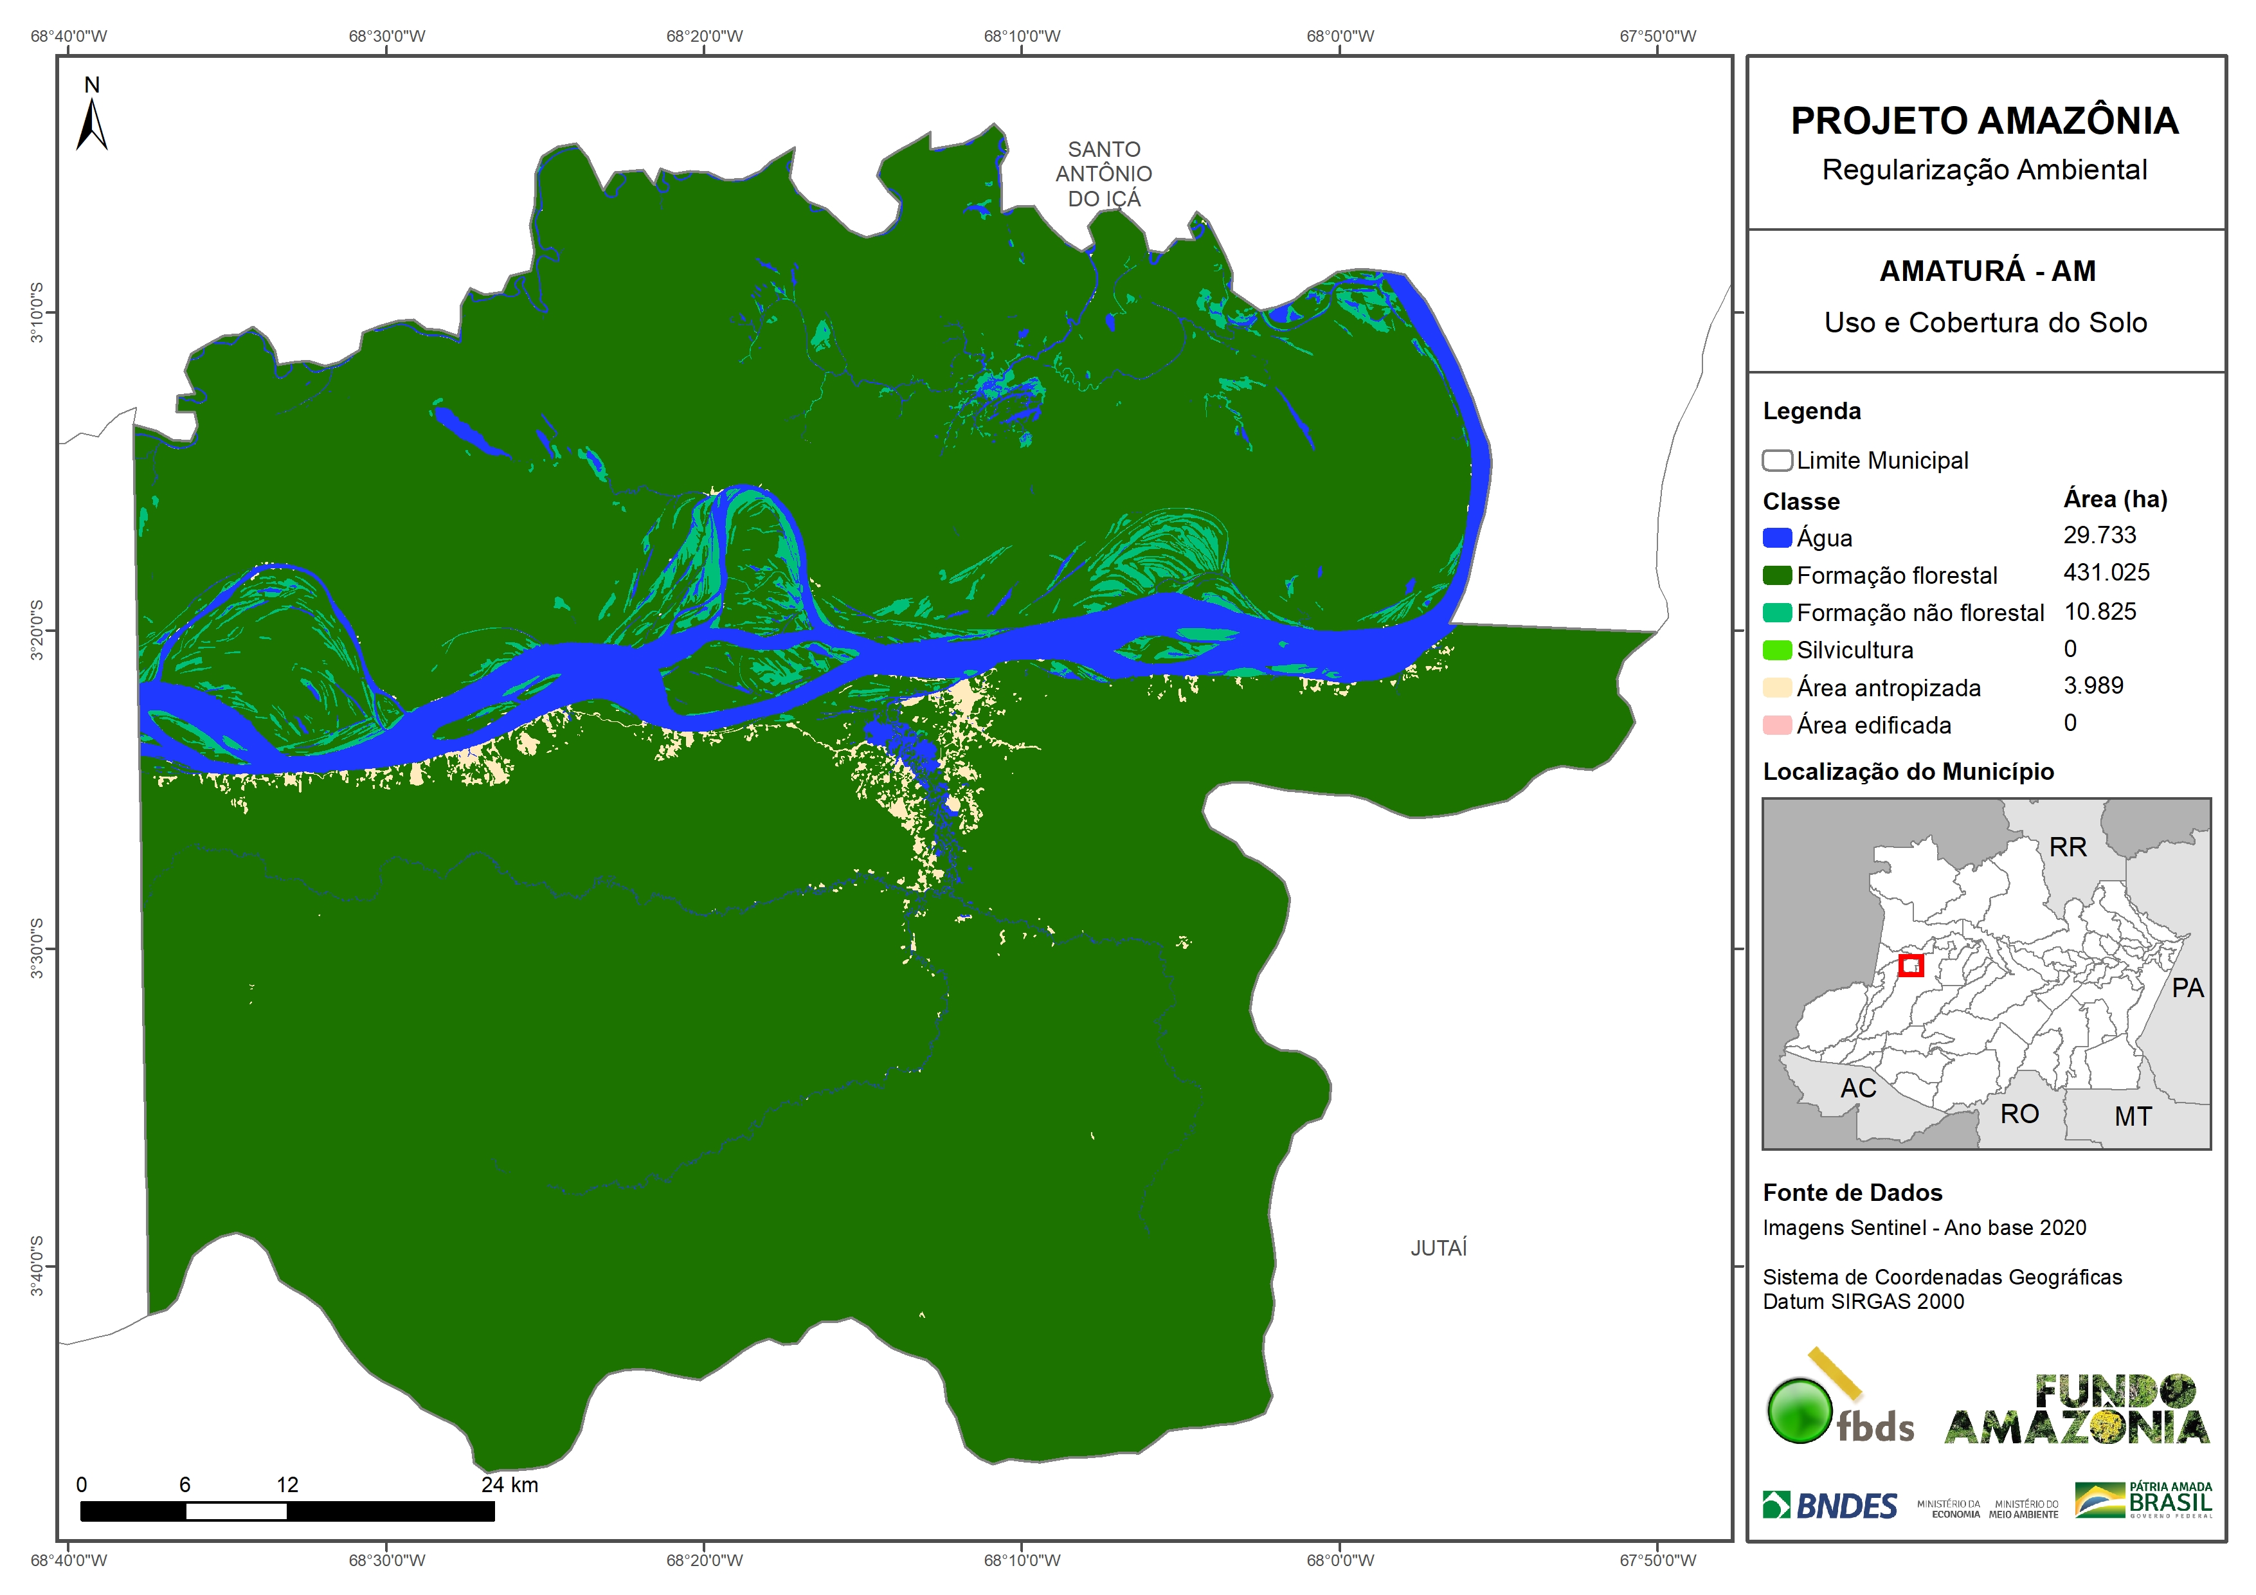The height and width of the screenshot is (1595, 2256).
Task: Click the Santo Antônio do Içá label
Action: pyautogui.click(x=1103, y=174)
